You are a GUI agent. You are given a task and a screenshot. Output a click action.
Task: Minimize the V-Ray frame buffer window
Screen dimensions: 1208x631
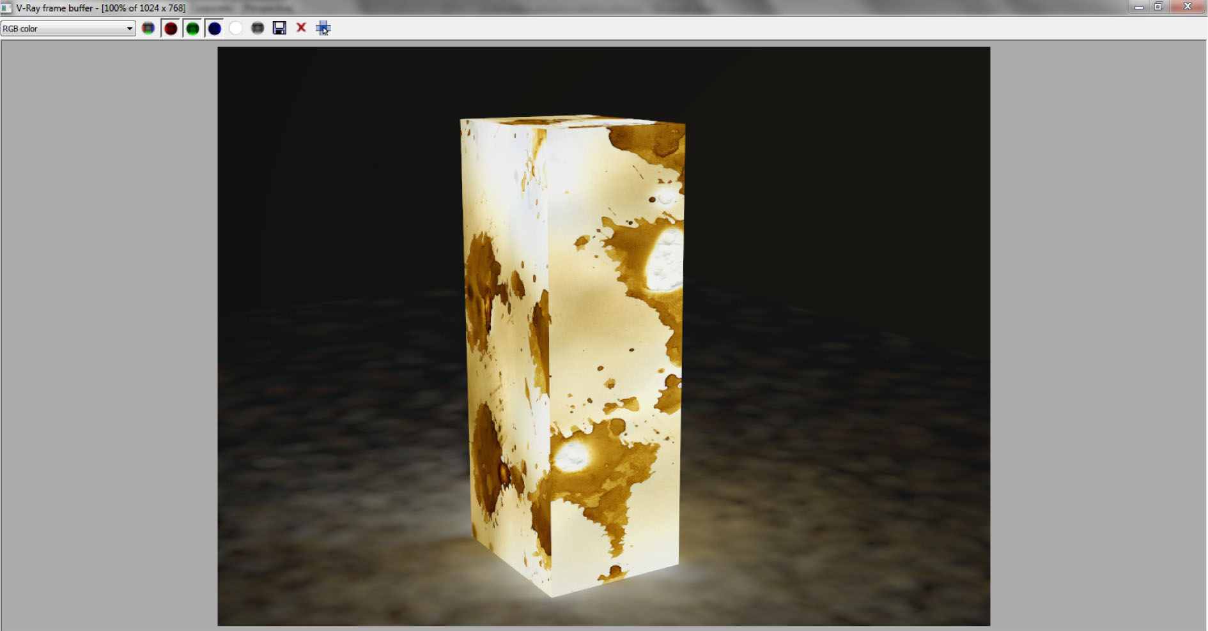[x=1138, y=6]
